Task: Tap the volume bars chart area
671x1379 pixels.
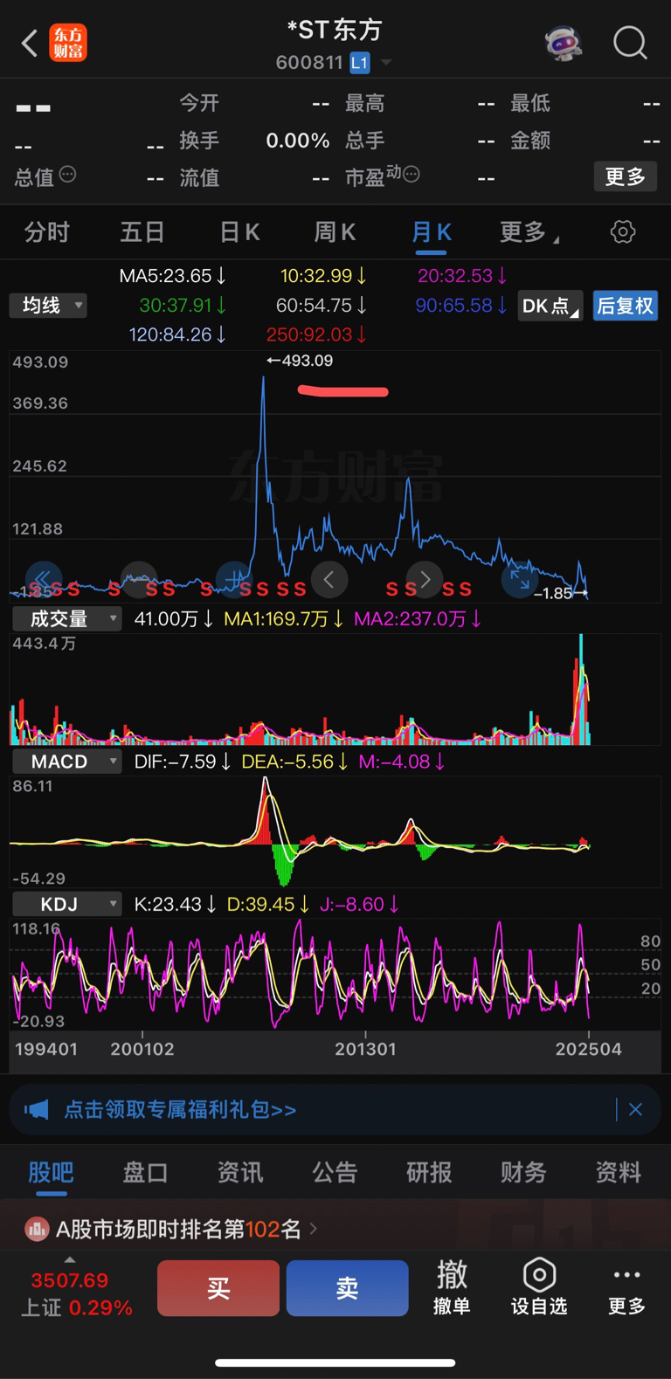Action: click(335, 690)
